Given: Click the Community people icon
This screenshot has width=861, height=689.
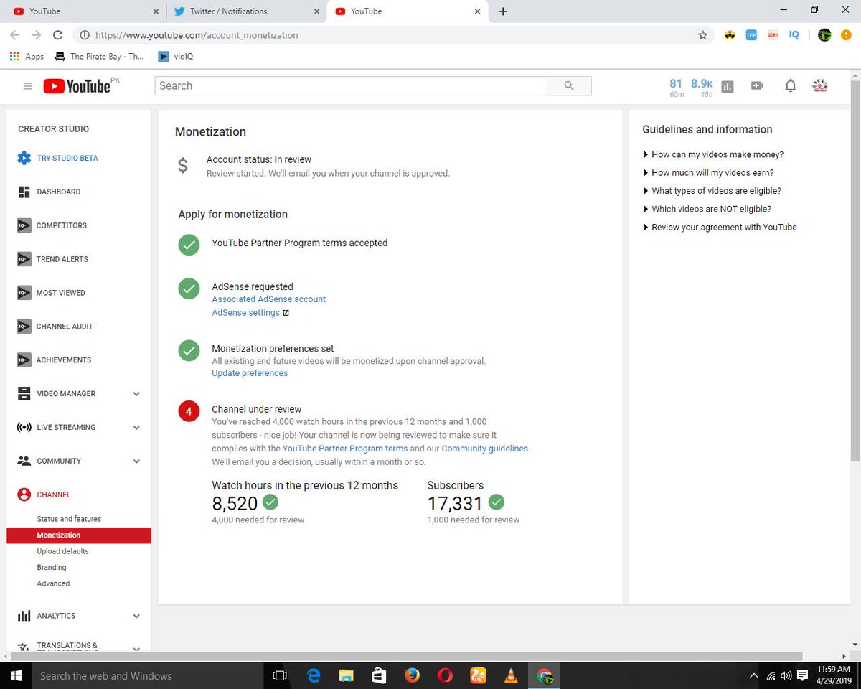Looking at the screenshot, I should (24, 461).
